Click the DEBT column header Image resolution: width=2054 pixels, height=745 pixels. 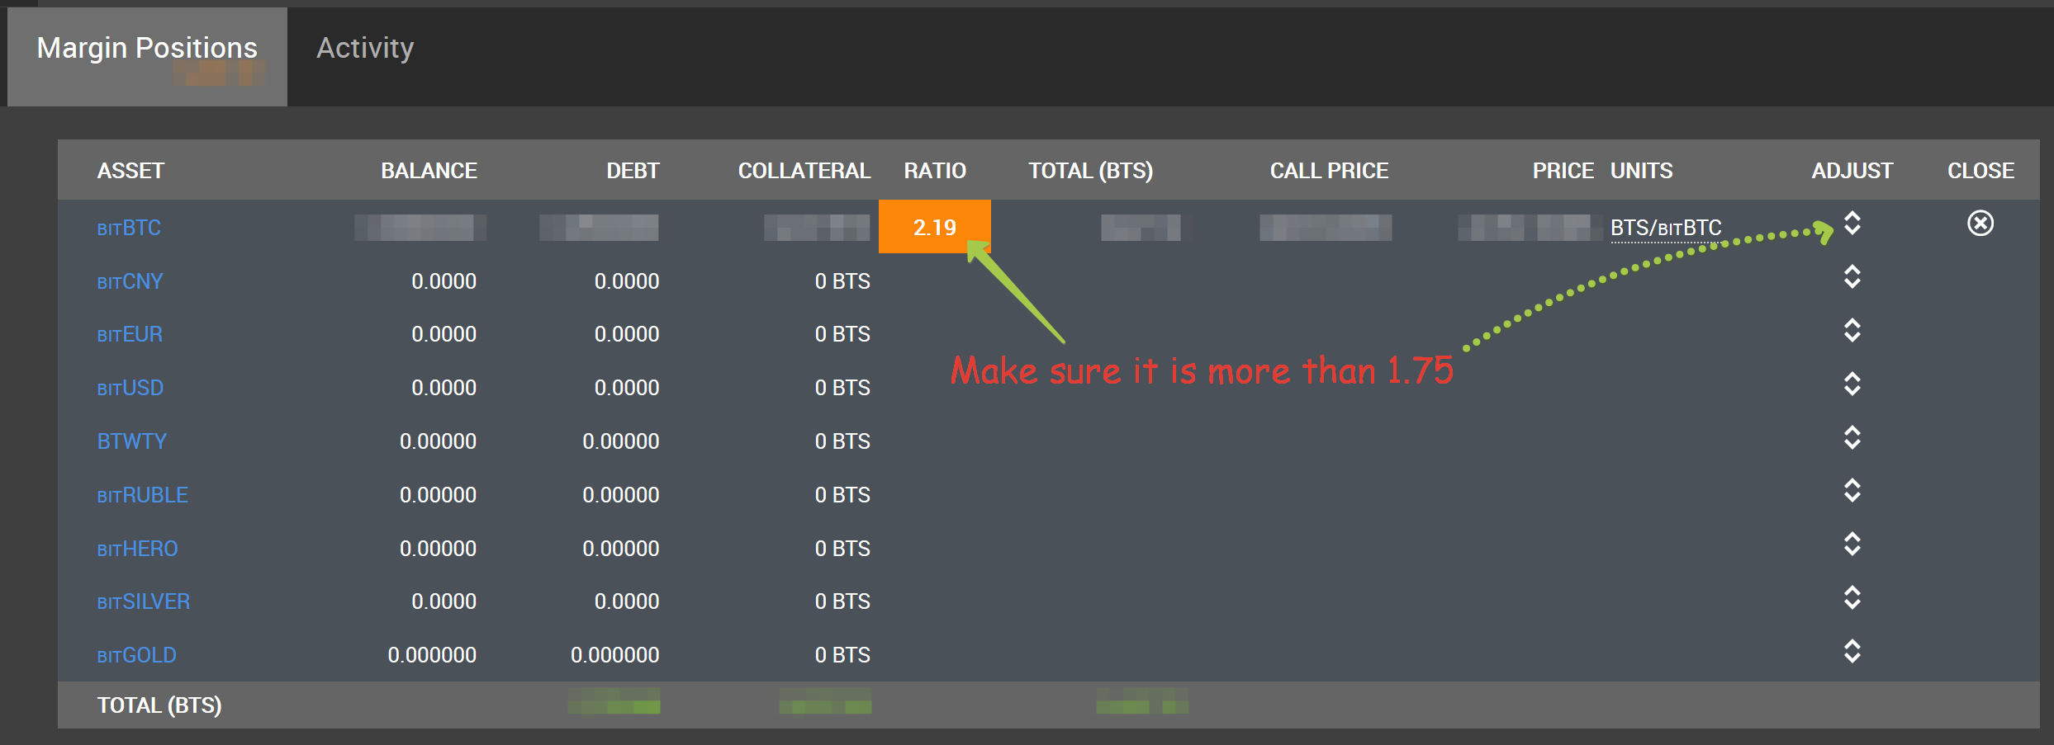pos(633,171)
